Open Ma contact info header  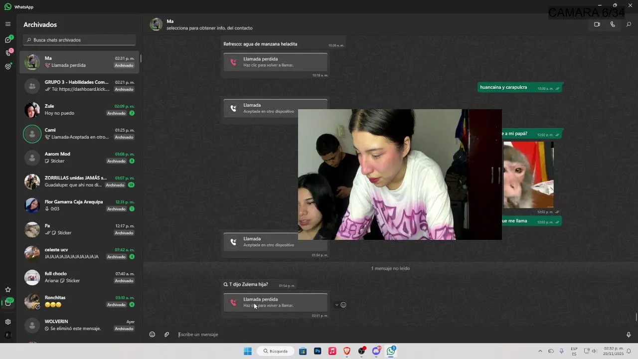point(209,24)
